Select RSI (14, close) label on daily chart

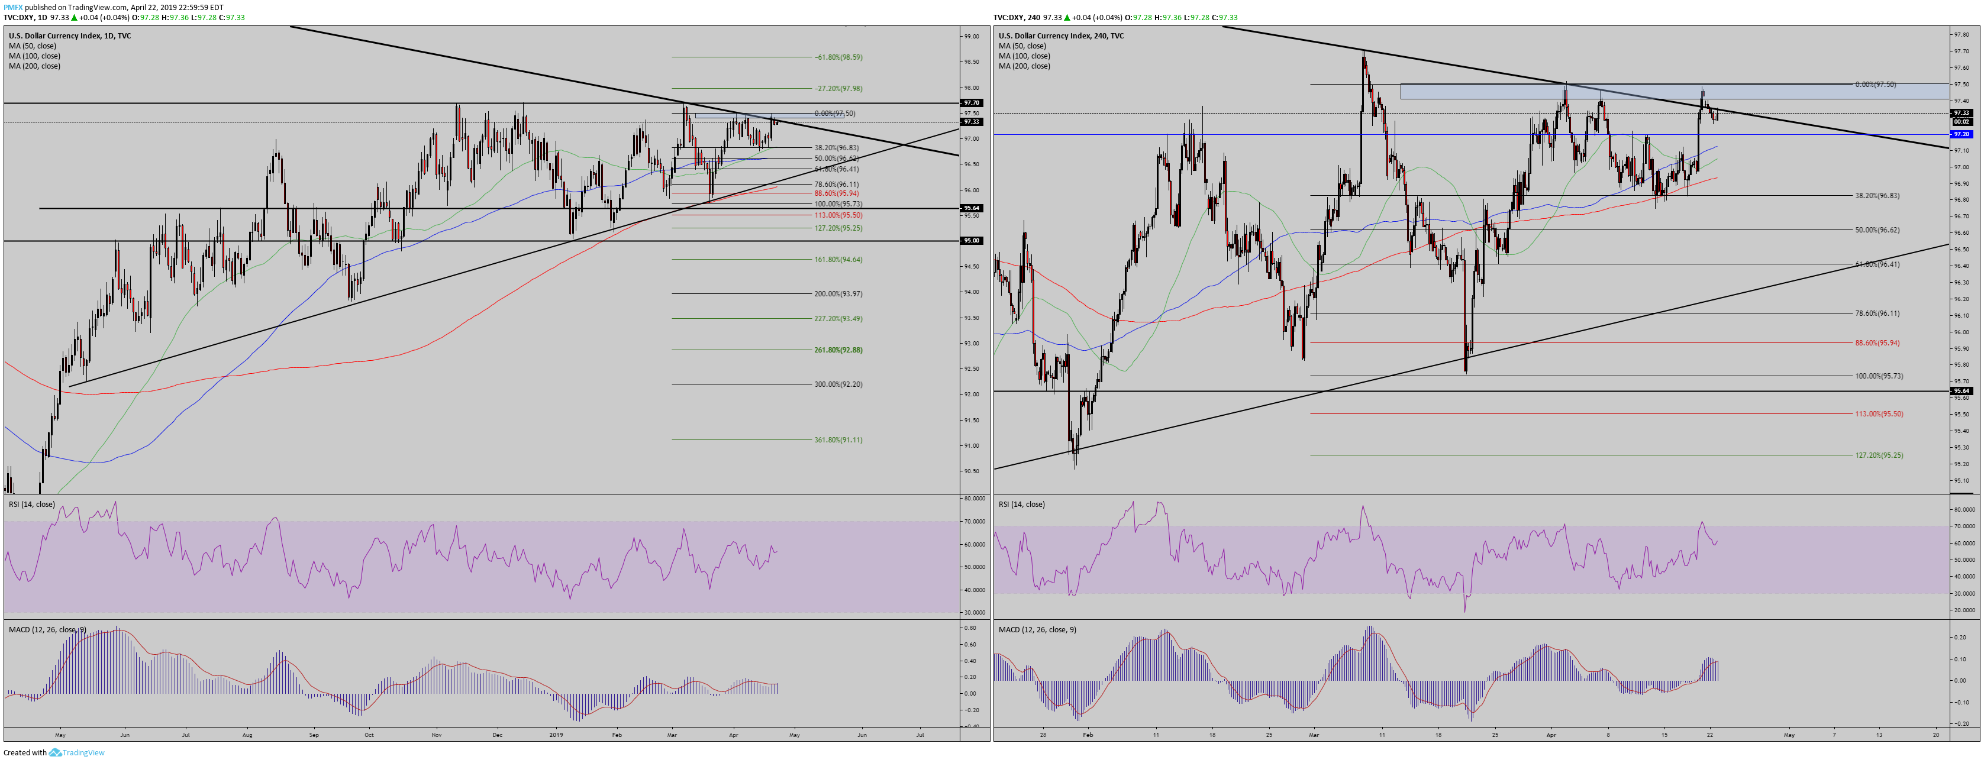click(31, 505)
